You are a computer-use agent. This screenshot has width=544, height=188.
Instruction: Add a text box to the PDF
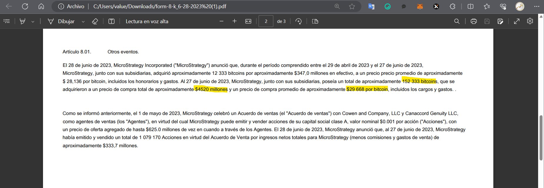pos(111,21)
